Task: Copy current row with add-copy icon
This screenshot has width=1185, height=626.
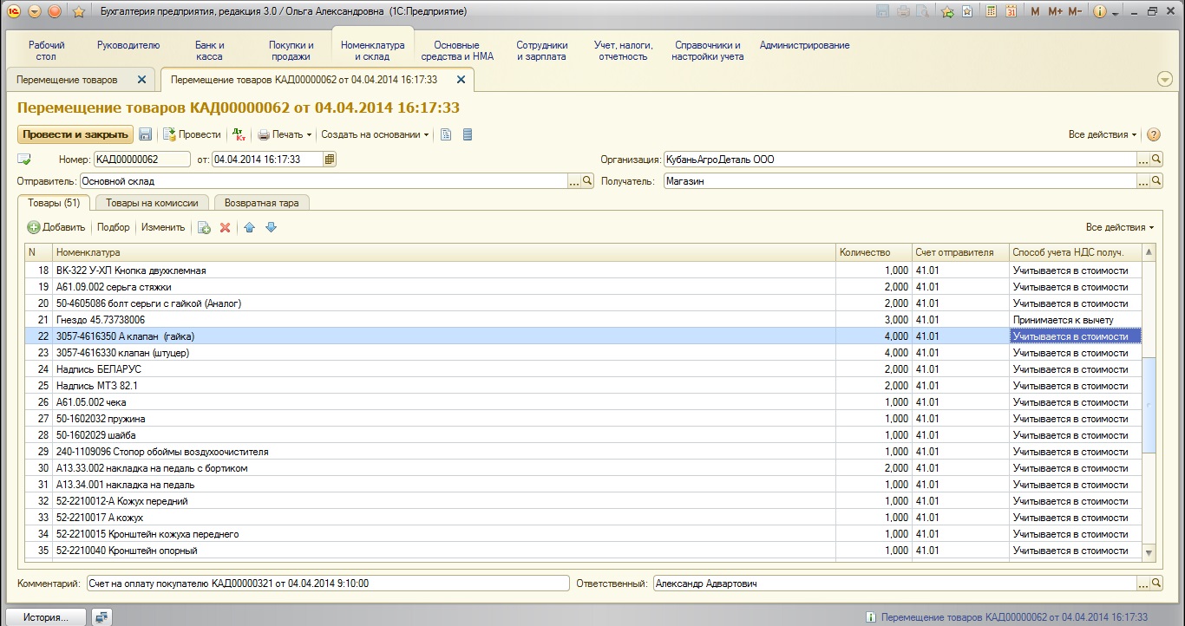Action: [204, 227]
